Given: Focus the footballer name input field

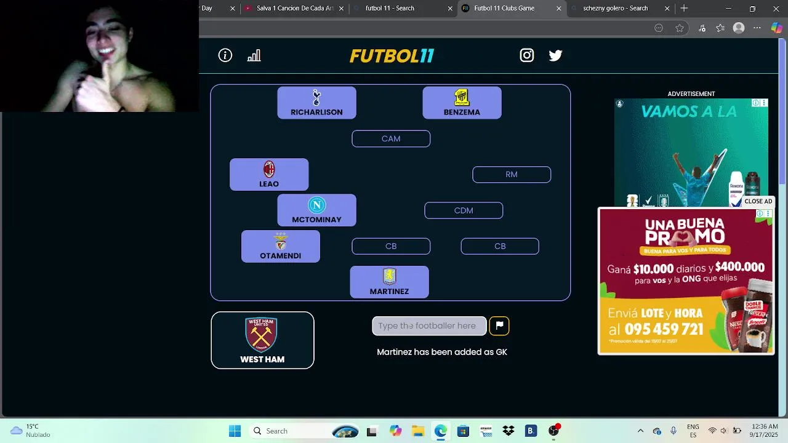Looking at the screenshot, I should [x=429, y=325].
